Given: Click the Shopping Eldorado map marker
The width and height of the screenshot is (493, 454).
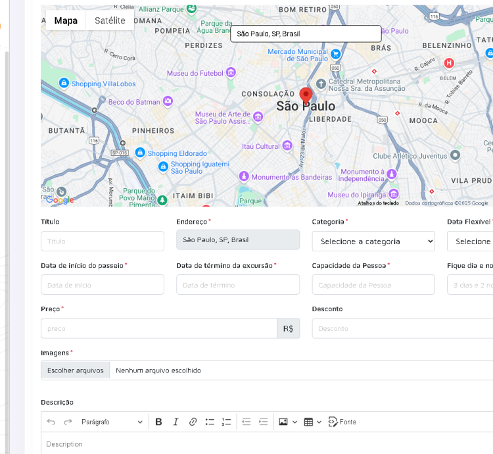Looking at the screenshot, I should 140,153.
